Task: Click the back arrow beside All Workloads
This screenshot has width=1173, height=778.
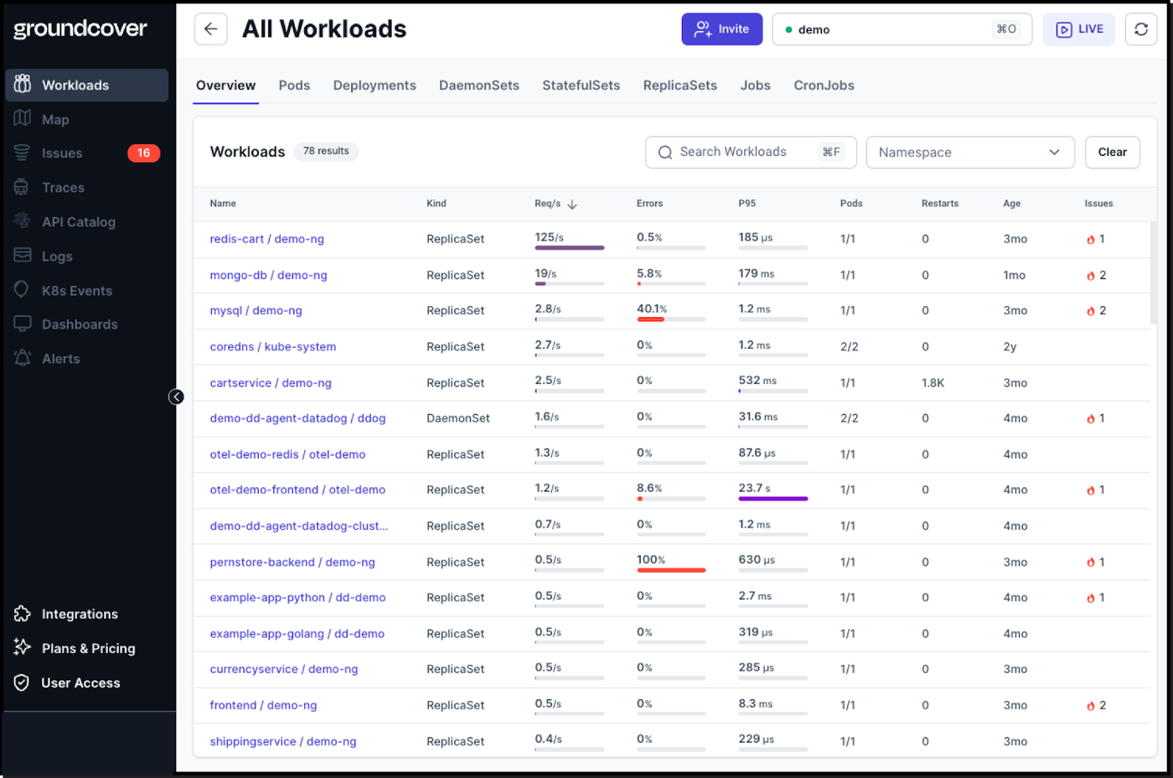Action: pos(210,29)
